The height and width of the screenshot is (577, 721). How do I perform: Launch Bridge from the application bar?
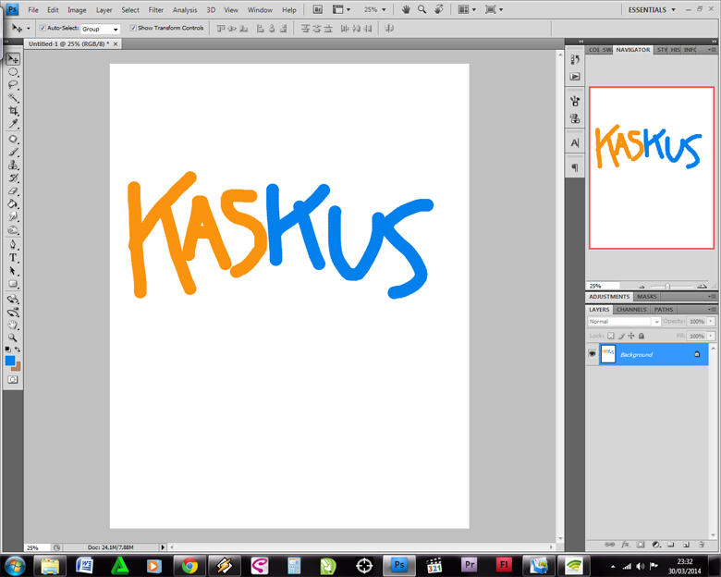(317, 9)
